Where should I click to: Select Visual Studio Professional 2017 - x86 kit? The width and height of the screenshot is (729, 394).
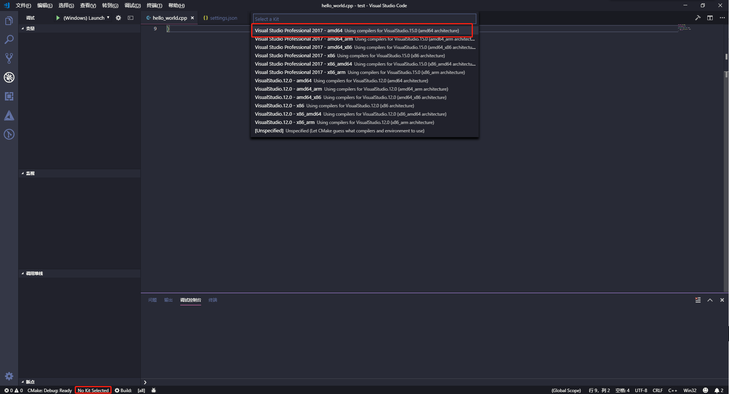(x=364, y=56)
